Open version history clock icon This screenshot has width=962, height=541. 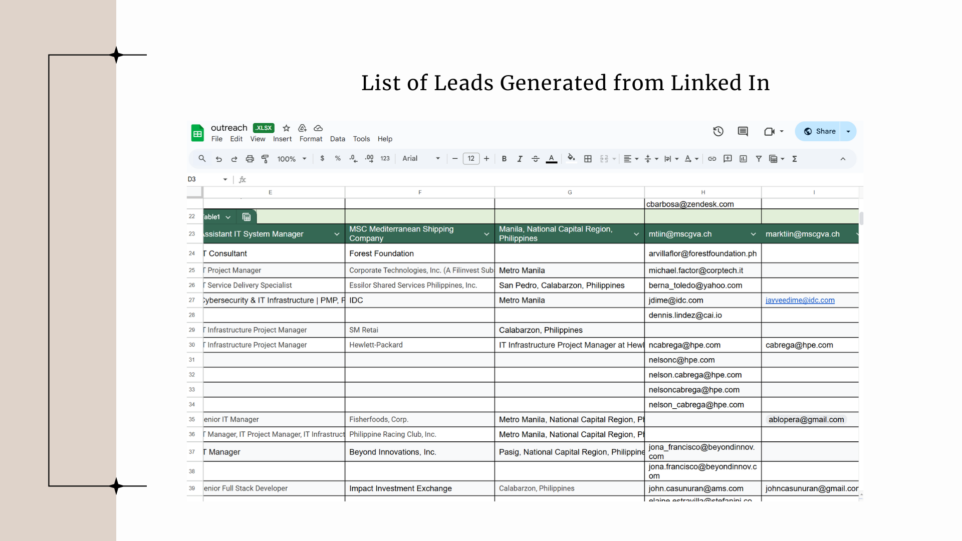(x=718, y=131)
